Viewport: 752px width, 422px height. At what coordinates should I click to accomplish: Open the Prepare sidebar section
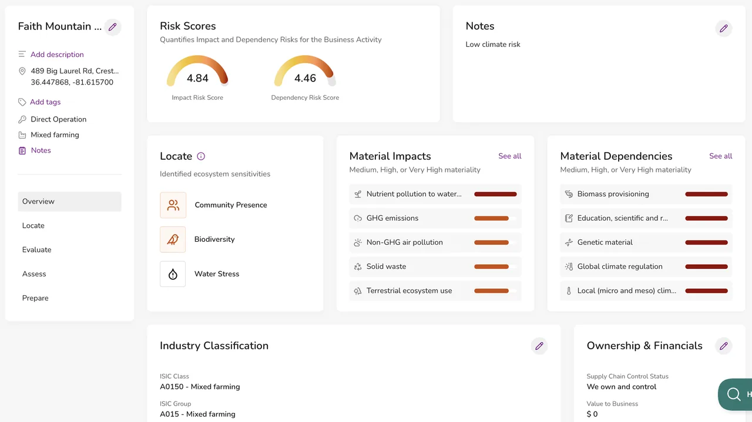point(69,298)
